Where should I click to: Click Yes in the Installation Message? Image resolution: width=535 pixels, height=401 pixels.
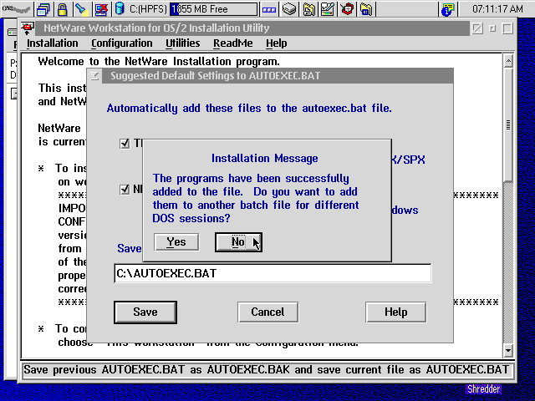176,242
